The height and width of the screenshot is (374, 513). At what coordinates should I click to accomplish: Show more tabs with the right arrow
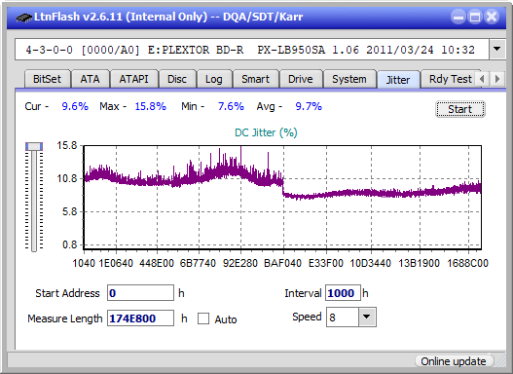(x=497, y=79)
